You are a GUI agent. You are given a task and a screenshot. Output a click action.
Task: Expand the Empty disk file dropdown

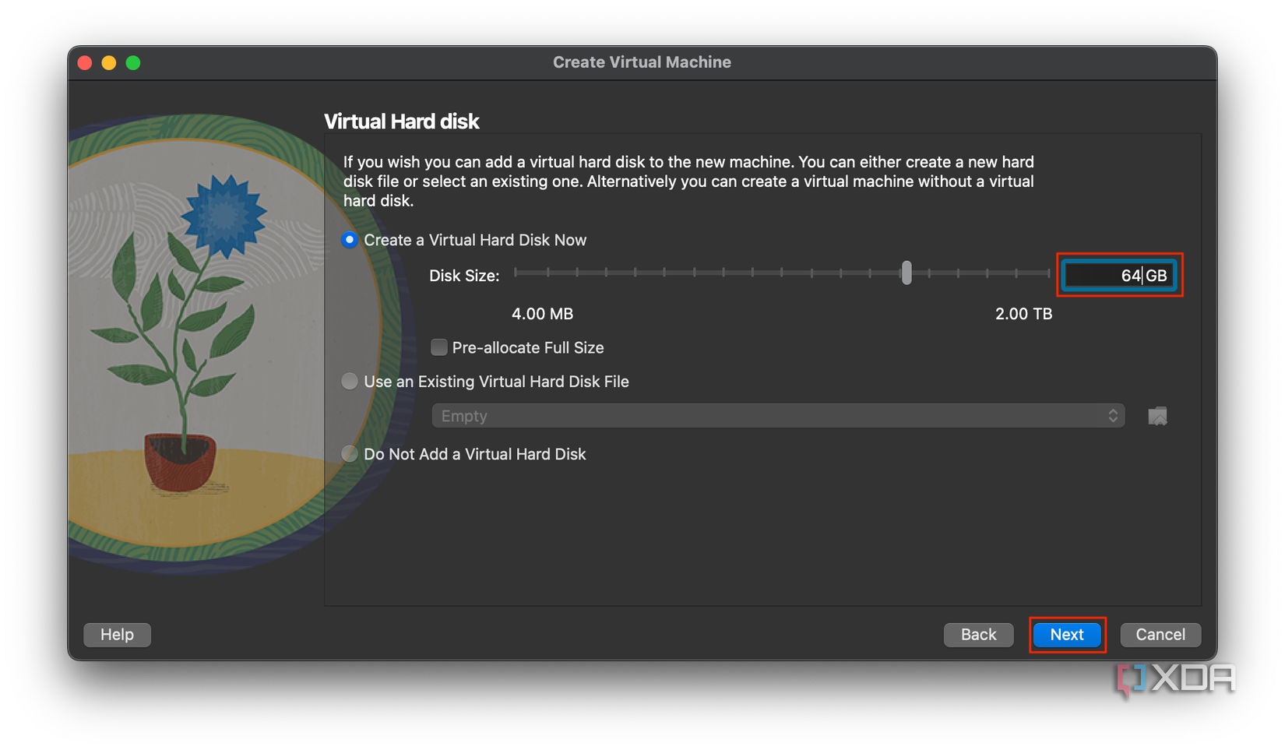click(x=777, y=416)
